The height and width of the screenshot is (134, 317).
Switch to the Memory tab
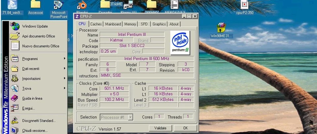pyautogui.click(x=130, y=24)
